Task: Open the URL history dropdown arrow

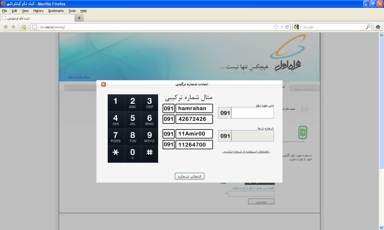Action: click(x=282, y=27)
